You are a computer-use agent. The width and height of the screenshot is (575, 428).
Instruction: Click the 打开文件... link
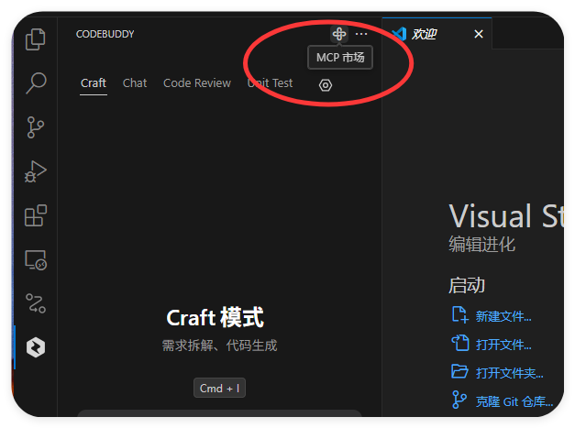[503, 345]
